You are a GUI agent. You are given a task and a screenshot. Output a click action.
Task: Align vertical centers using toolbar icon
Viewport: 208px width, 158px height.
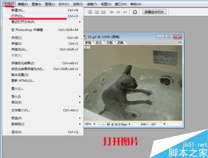97,12
